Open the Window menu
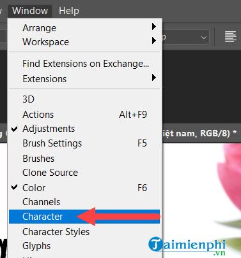Image resolution: width=241 pixels, height=258 pixels. [x=30, y=11]
